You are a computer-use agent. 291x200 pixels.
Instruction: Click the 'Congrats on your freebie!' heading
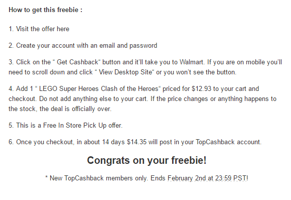[x=147, y=160]
